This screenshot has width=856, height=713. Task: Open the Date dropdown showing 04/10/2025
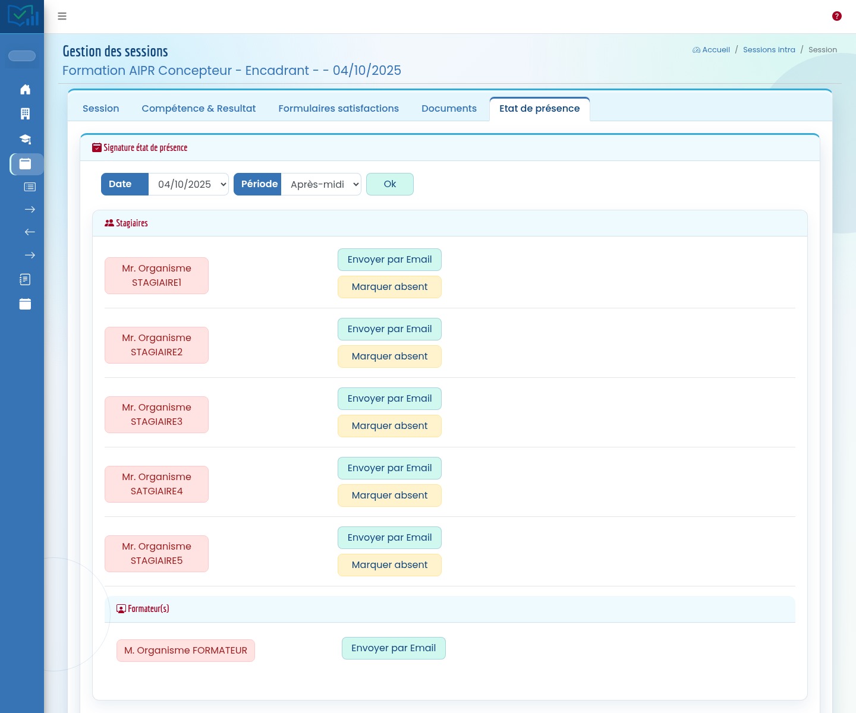coord(188,184)
